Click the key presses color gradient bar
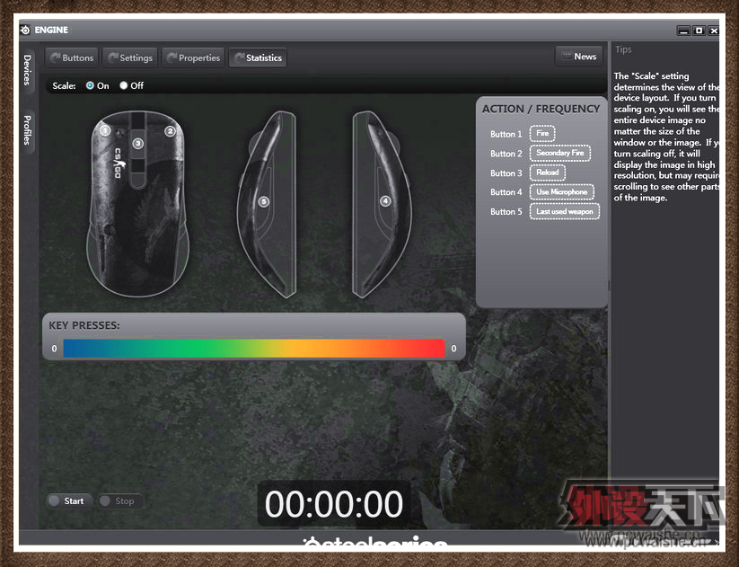The image size is (739, 567). pos(254,348)
